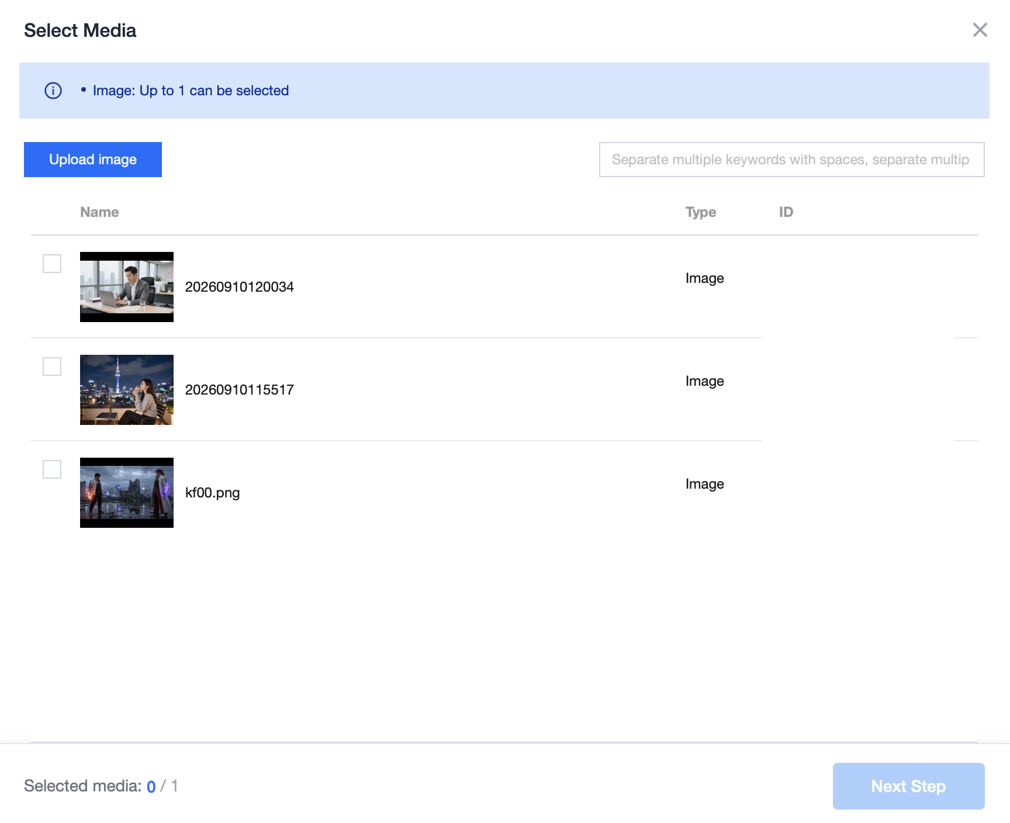Screen dimensions: 1010x823
Task: Close the Select Media dialog
Action: pyautogui.click(x=980, y=30)
